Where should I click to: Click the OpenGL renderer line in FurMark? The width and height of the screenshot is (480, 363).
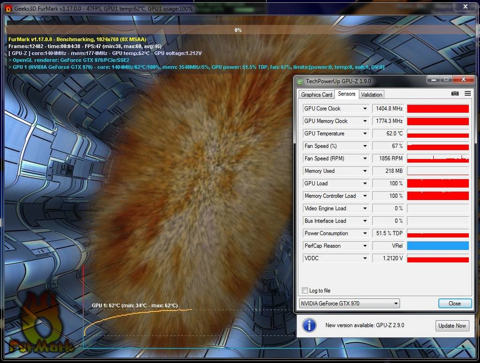point(69,60)
